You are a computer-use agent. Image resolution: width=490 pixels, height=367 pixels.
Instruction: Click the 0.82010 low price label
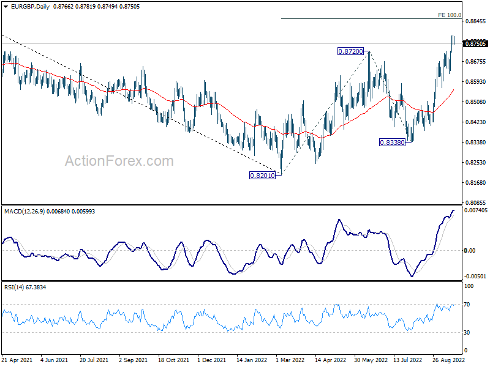click(263, 176)
